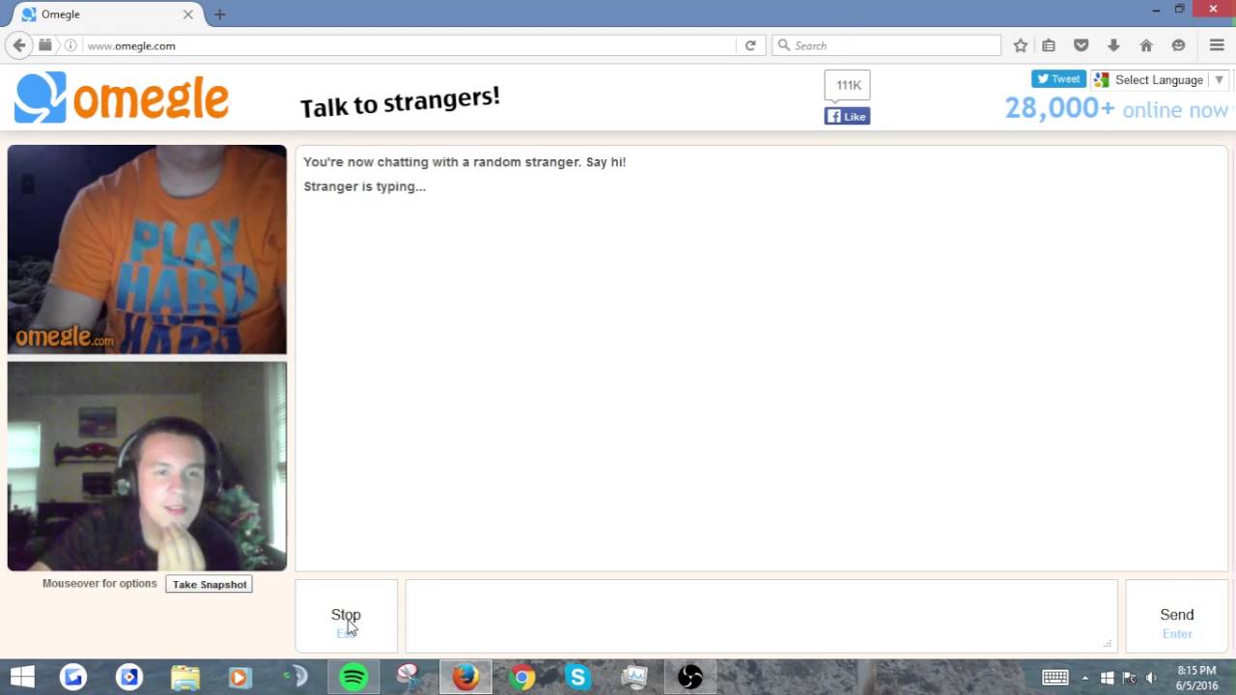Click the Take Snapshot button

(210, 584)
